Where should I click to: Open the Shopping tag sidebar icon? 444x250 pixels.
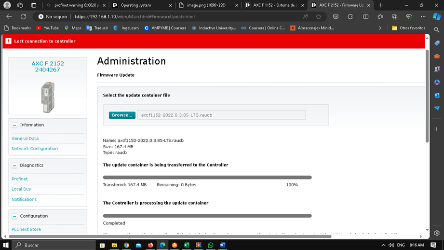[x=437, y=43]
